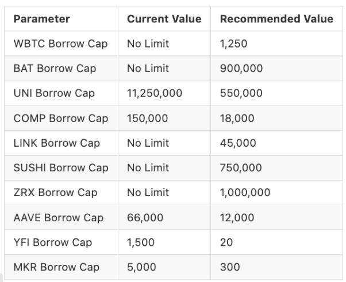Click the LINK Borrow Cap label

[x=56, y=143]
